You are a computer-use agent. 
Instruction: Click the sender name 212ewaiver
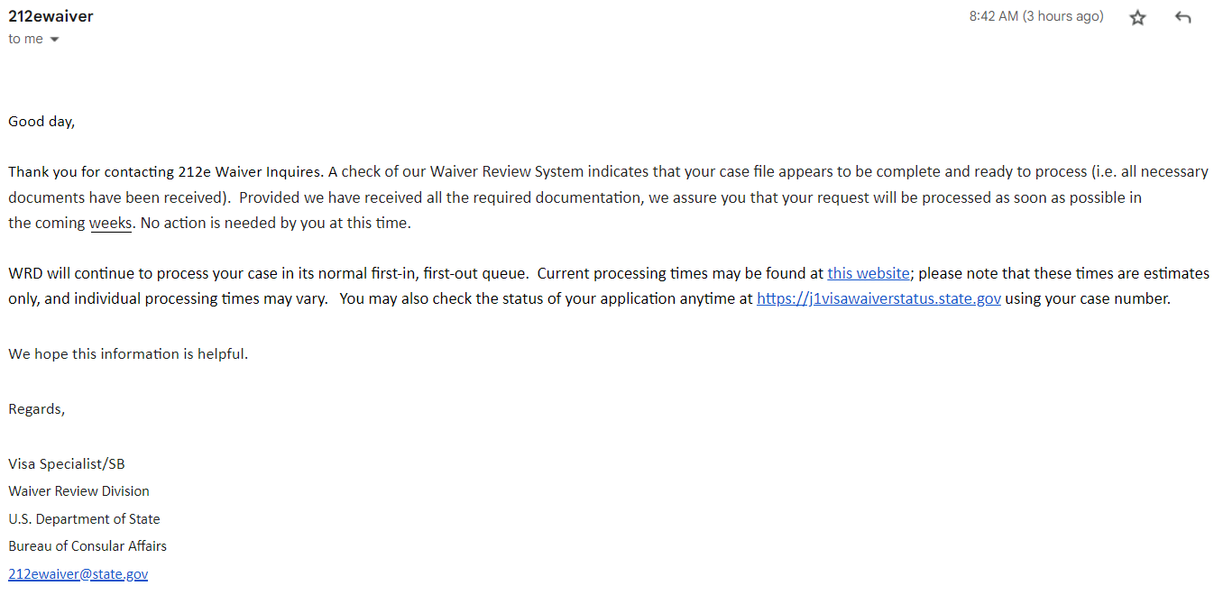point(51,16)
